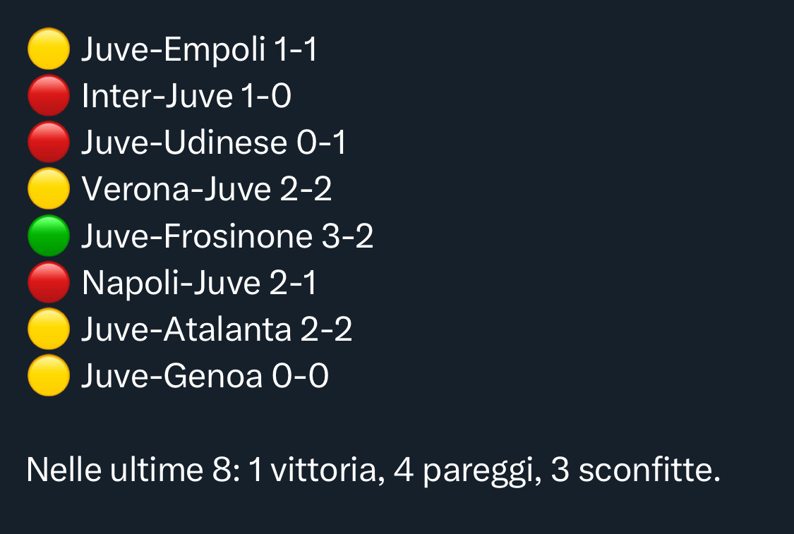Select the Inter-Juve 1-0 result line

pyautogui.click(x=186, y=97)
